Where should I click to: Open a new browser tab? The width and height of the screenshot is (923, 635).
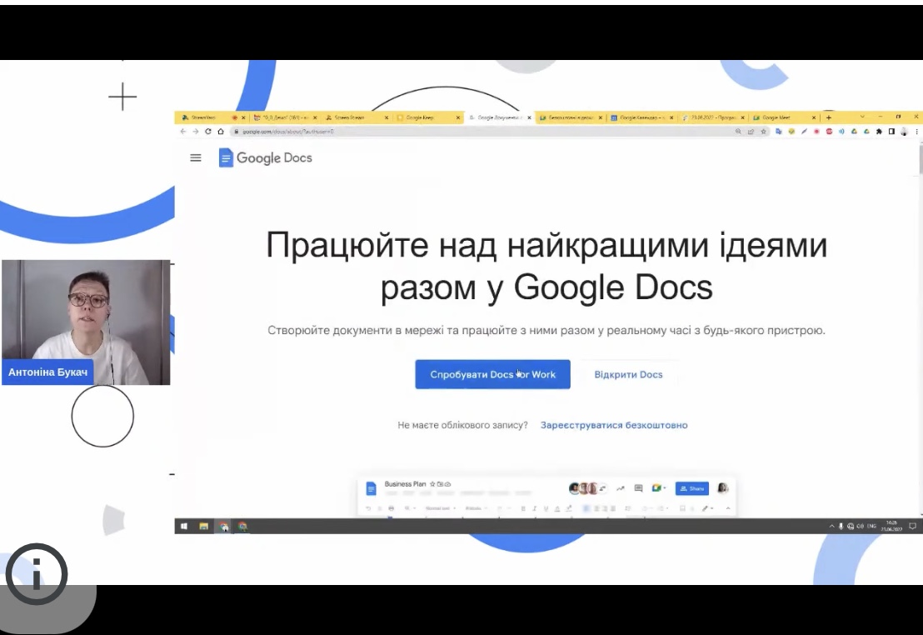(828, 117)
